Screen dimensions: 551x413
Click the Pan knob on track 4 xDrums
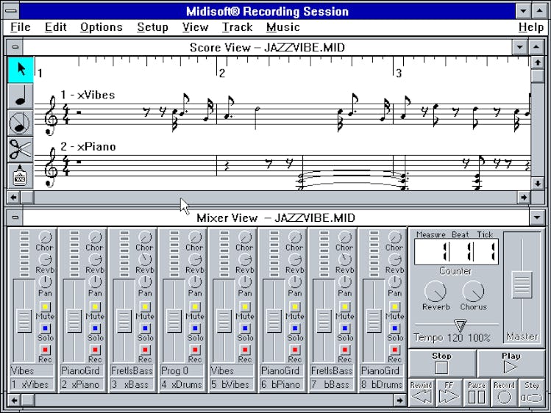[x=195, y=281]
